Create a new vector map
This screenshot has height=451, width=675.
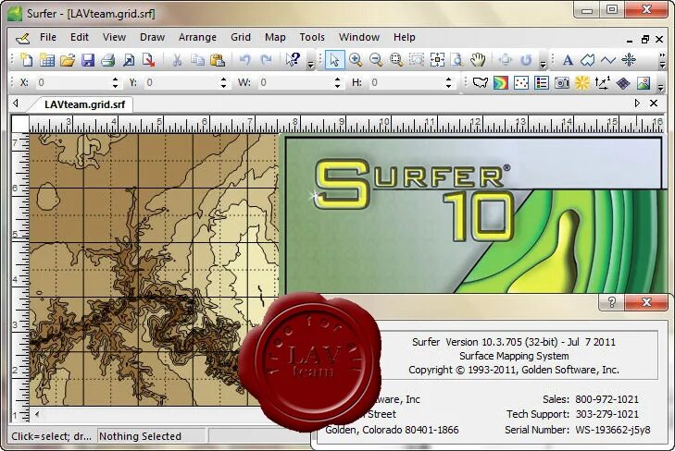click(602, 82)
